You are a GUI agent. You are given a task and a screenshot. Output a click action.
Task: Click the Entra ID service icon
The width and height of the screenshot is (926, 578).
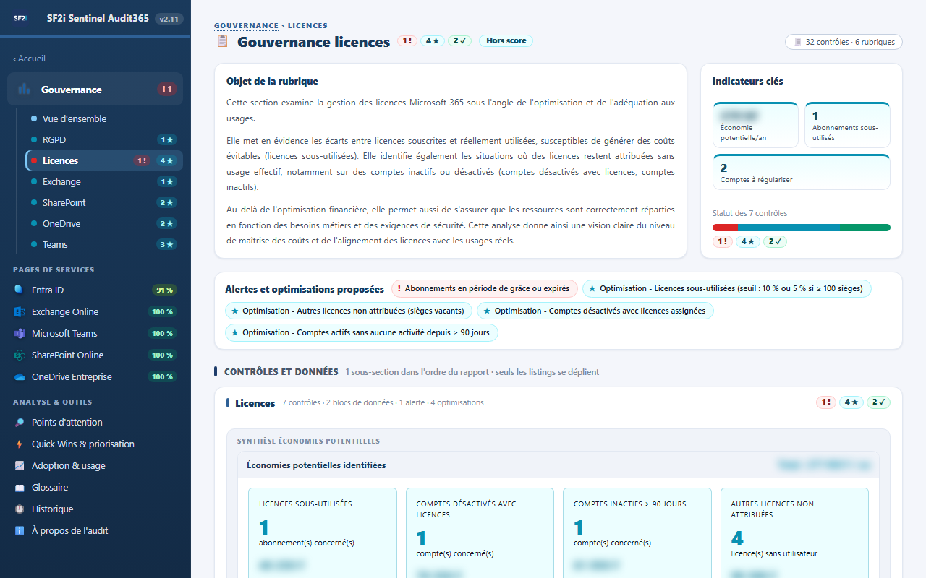20,290
